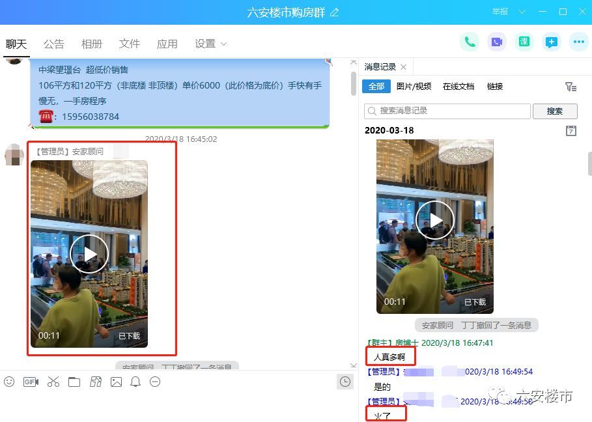
Task: Click phone number 15956038784 in the message
Action: coord(91,117)
